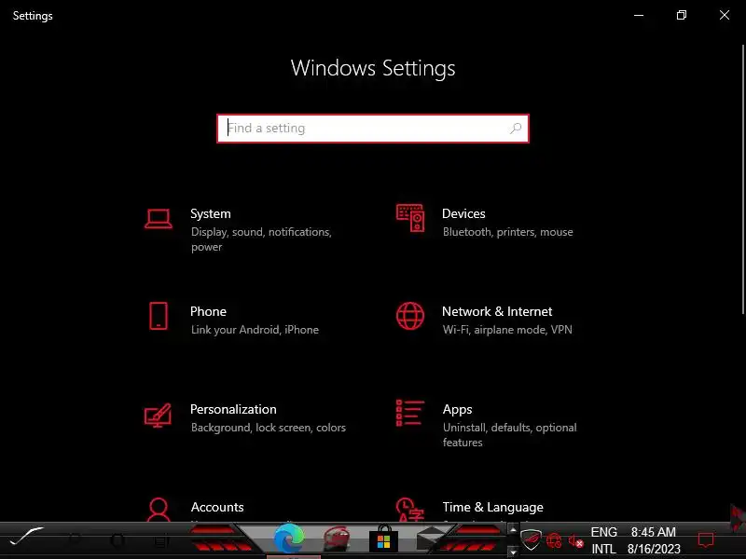The image size is (746, 559).
Task: Click the taskbar scroll down arrow
Action: pos(513,552)
